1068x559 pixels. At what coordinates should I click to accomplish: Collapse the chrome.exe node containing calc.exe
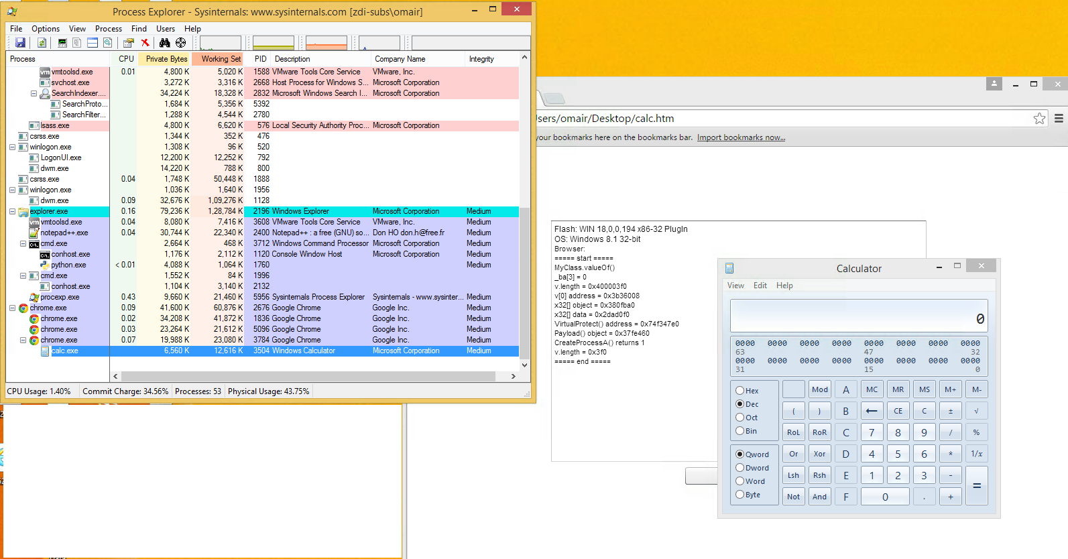pos(23,340)
